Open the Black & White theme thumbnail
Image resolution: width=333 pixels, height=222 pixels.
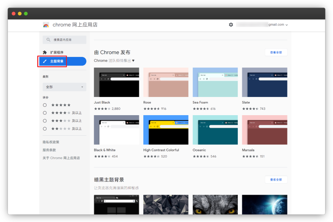click(x=116, y=130)
